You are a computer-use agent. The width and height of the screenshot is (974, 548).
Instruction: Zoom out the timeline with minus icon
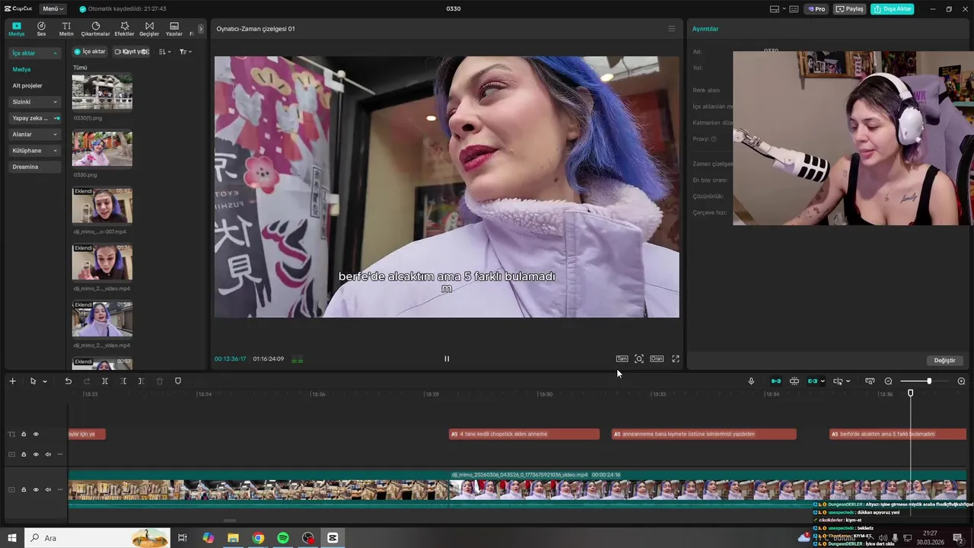click(x=888, y=381)
